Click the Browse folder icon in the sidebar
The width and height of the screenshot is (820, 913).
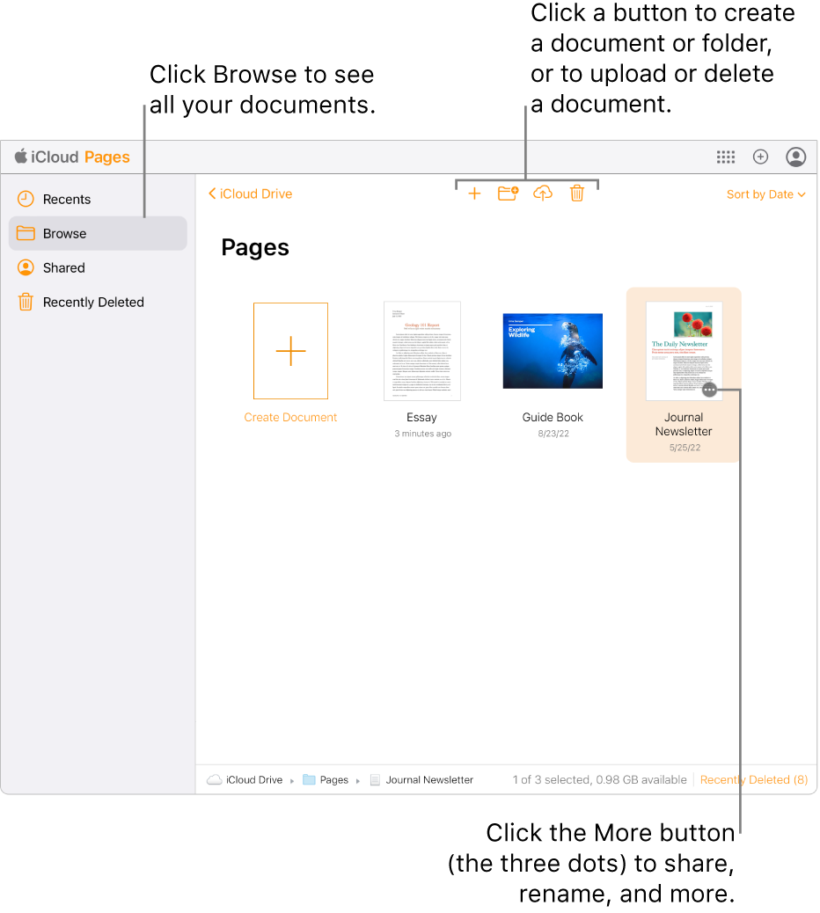pos(26,233)
